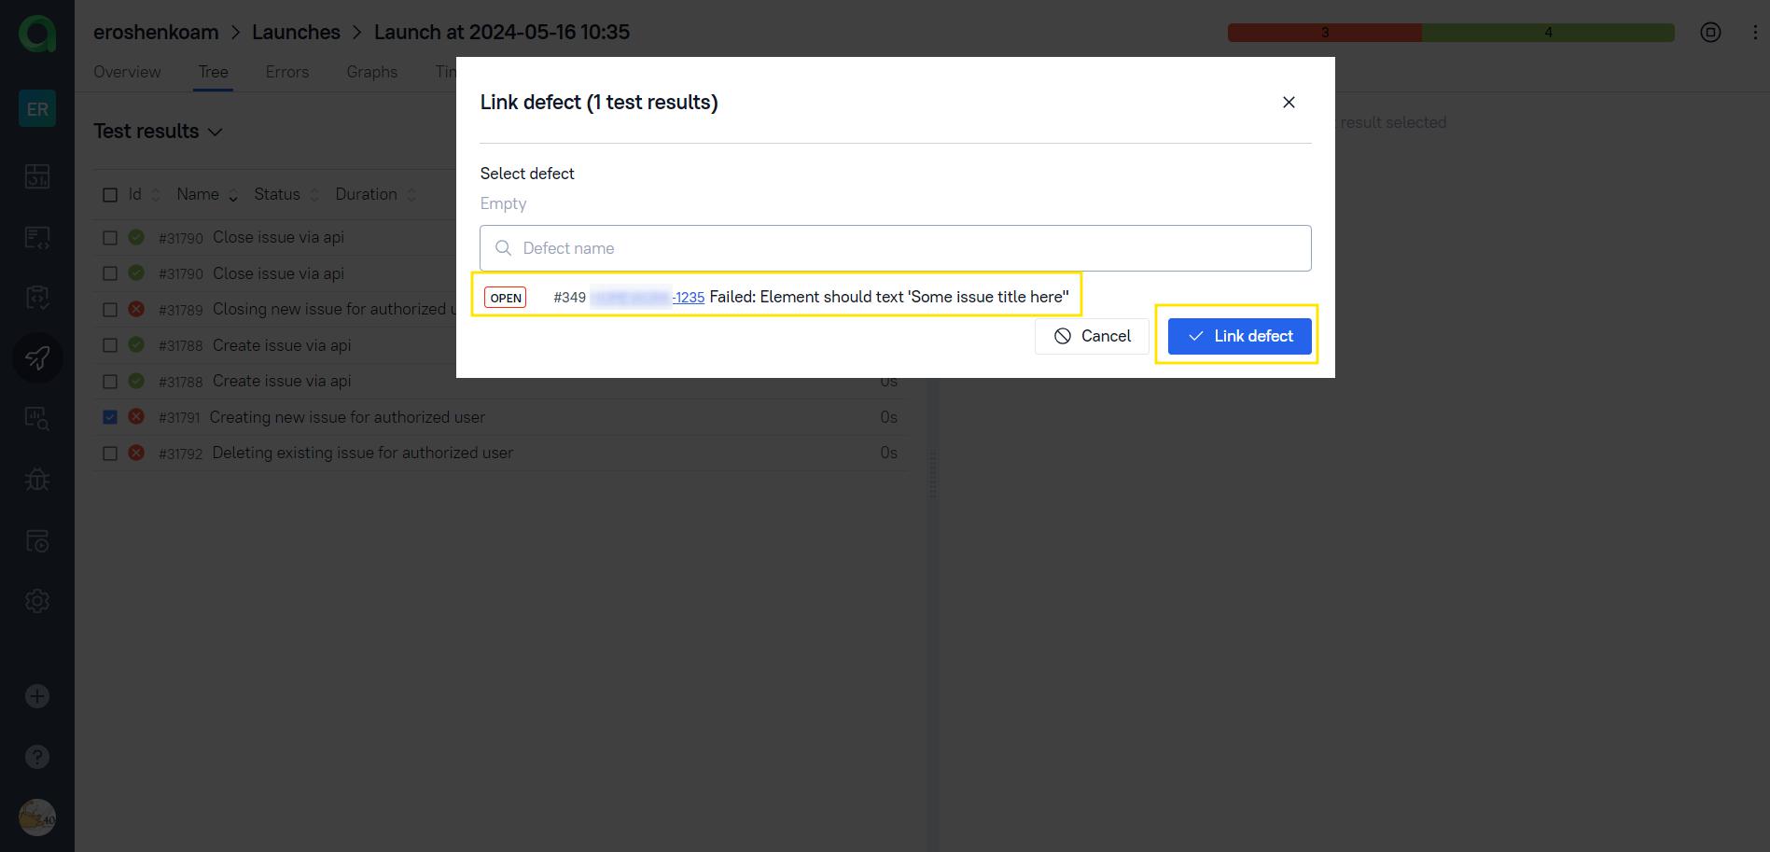Image resolution: width=1770 pixels, height=852 pixels.
Task: Click passed status icon of first #31788
Action: [136, 345]
